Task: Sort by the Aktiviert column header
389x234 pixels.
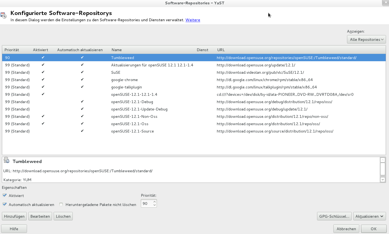Action: click(41, 50)
